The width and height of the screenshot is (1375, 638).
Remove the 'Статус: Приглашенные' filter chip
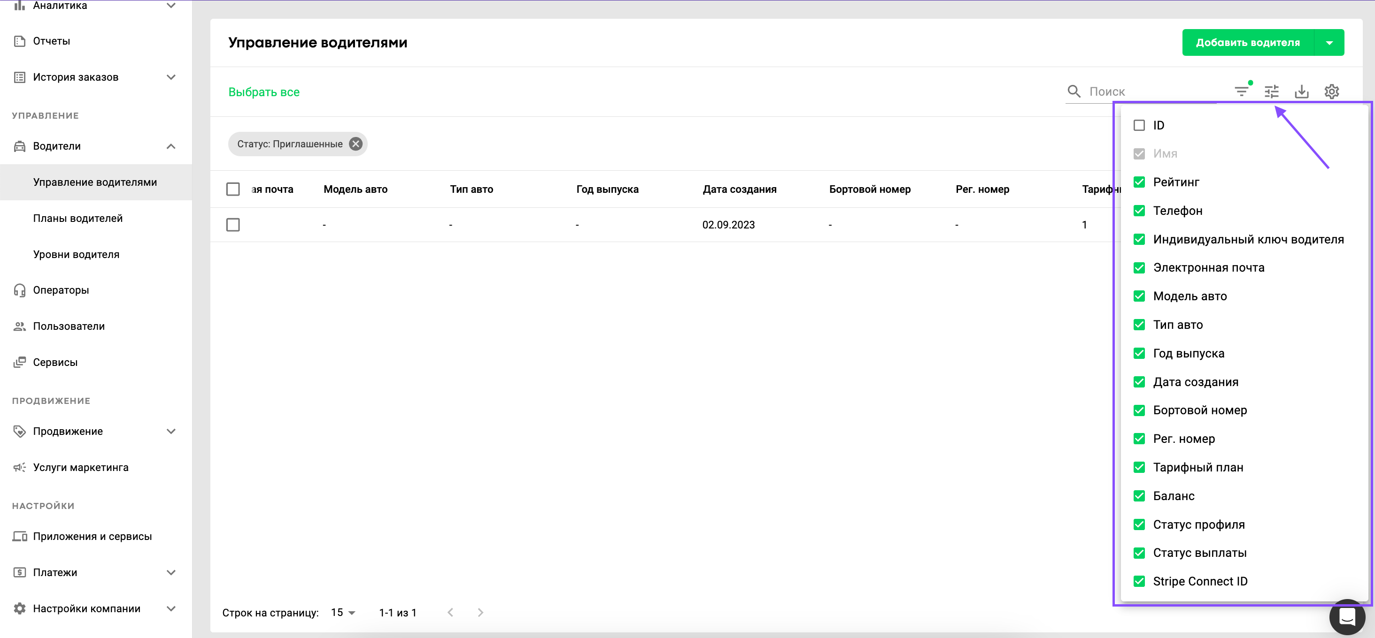tap(355, 144)
